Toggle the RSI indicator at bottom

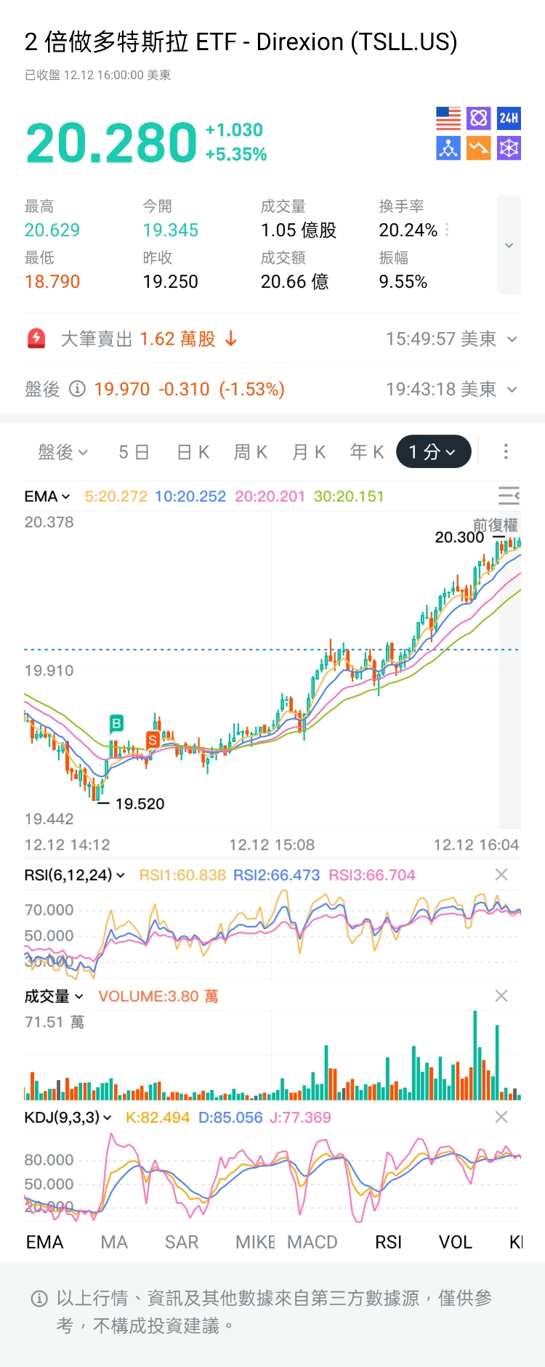coord(389,1242)
